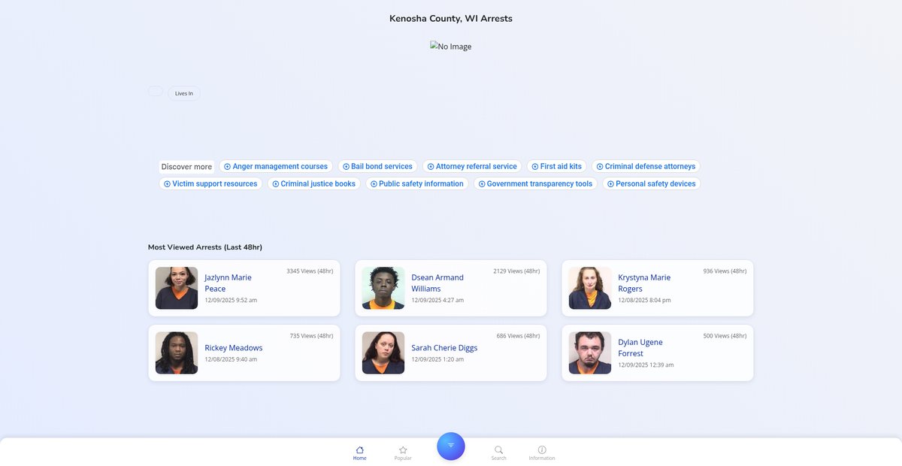Open Attorney referral service link
902x466 pixels.
click(472, 166)
